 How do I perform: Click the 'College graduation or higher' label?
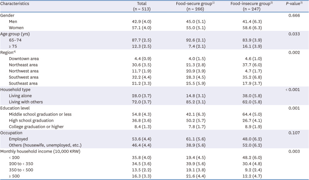[38, 126]
